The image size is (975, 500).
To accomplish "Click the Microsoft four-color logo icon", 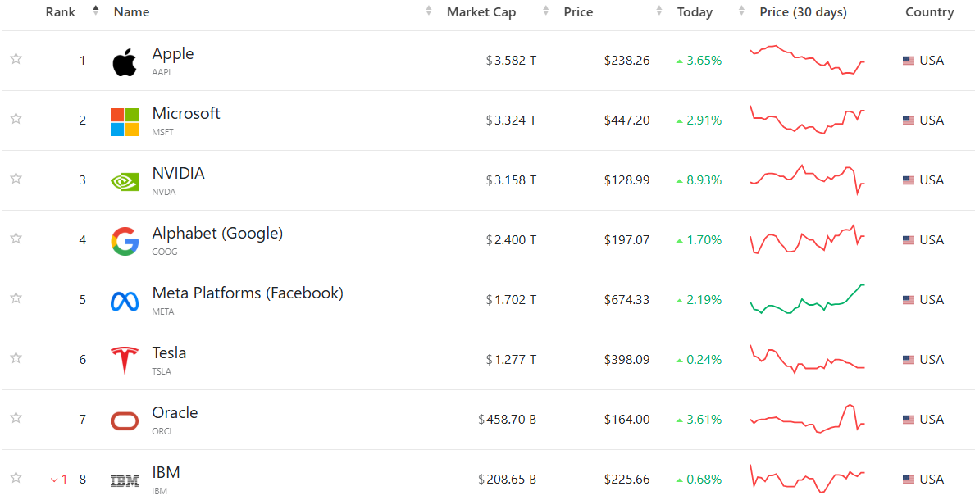I will point(125,121).
